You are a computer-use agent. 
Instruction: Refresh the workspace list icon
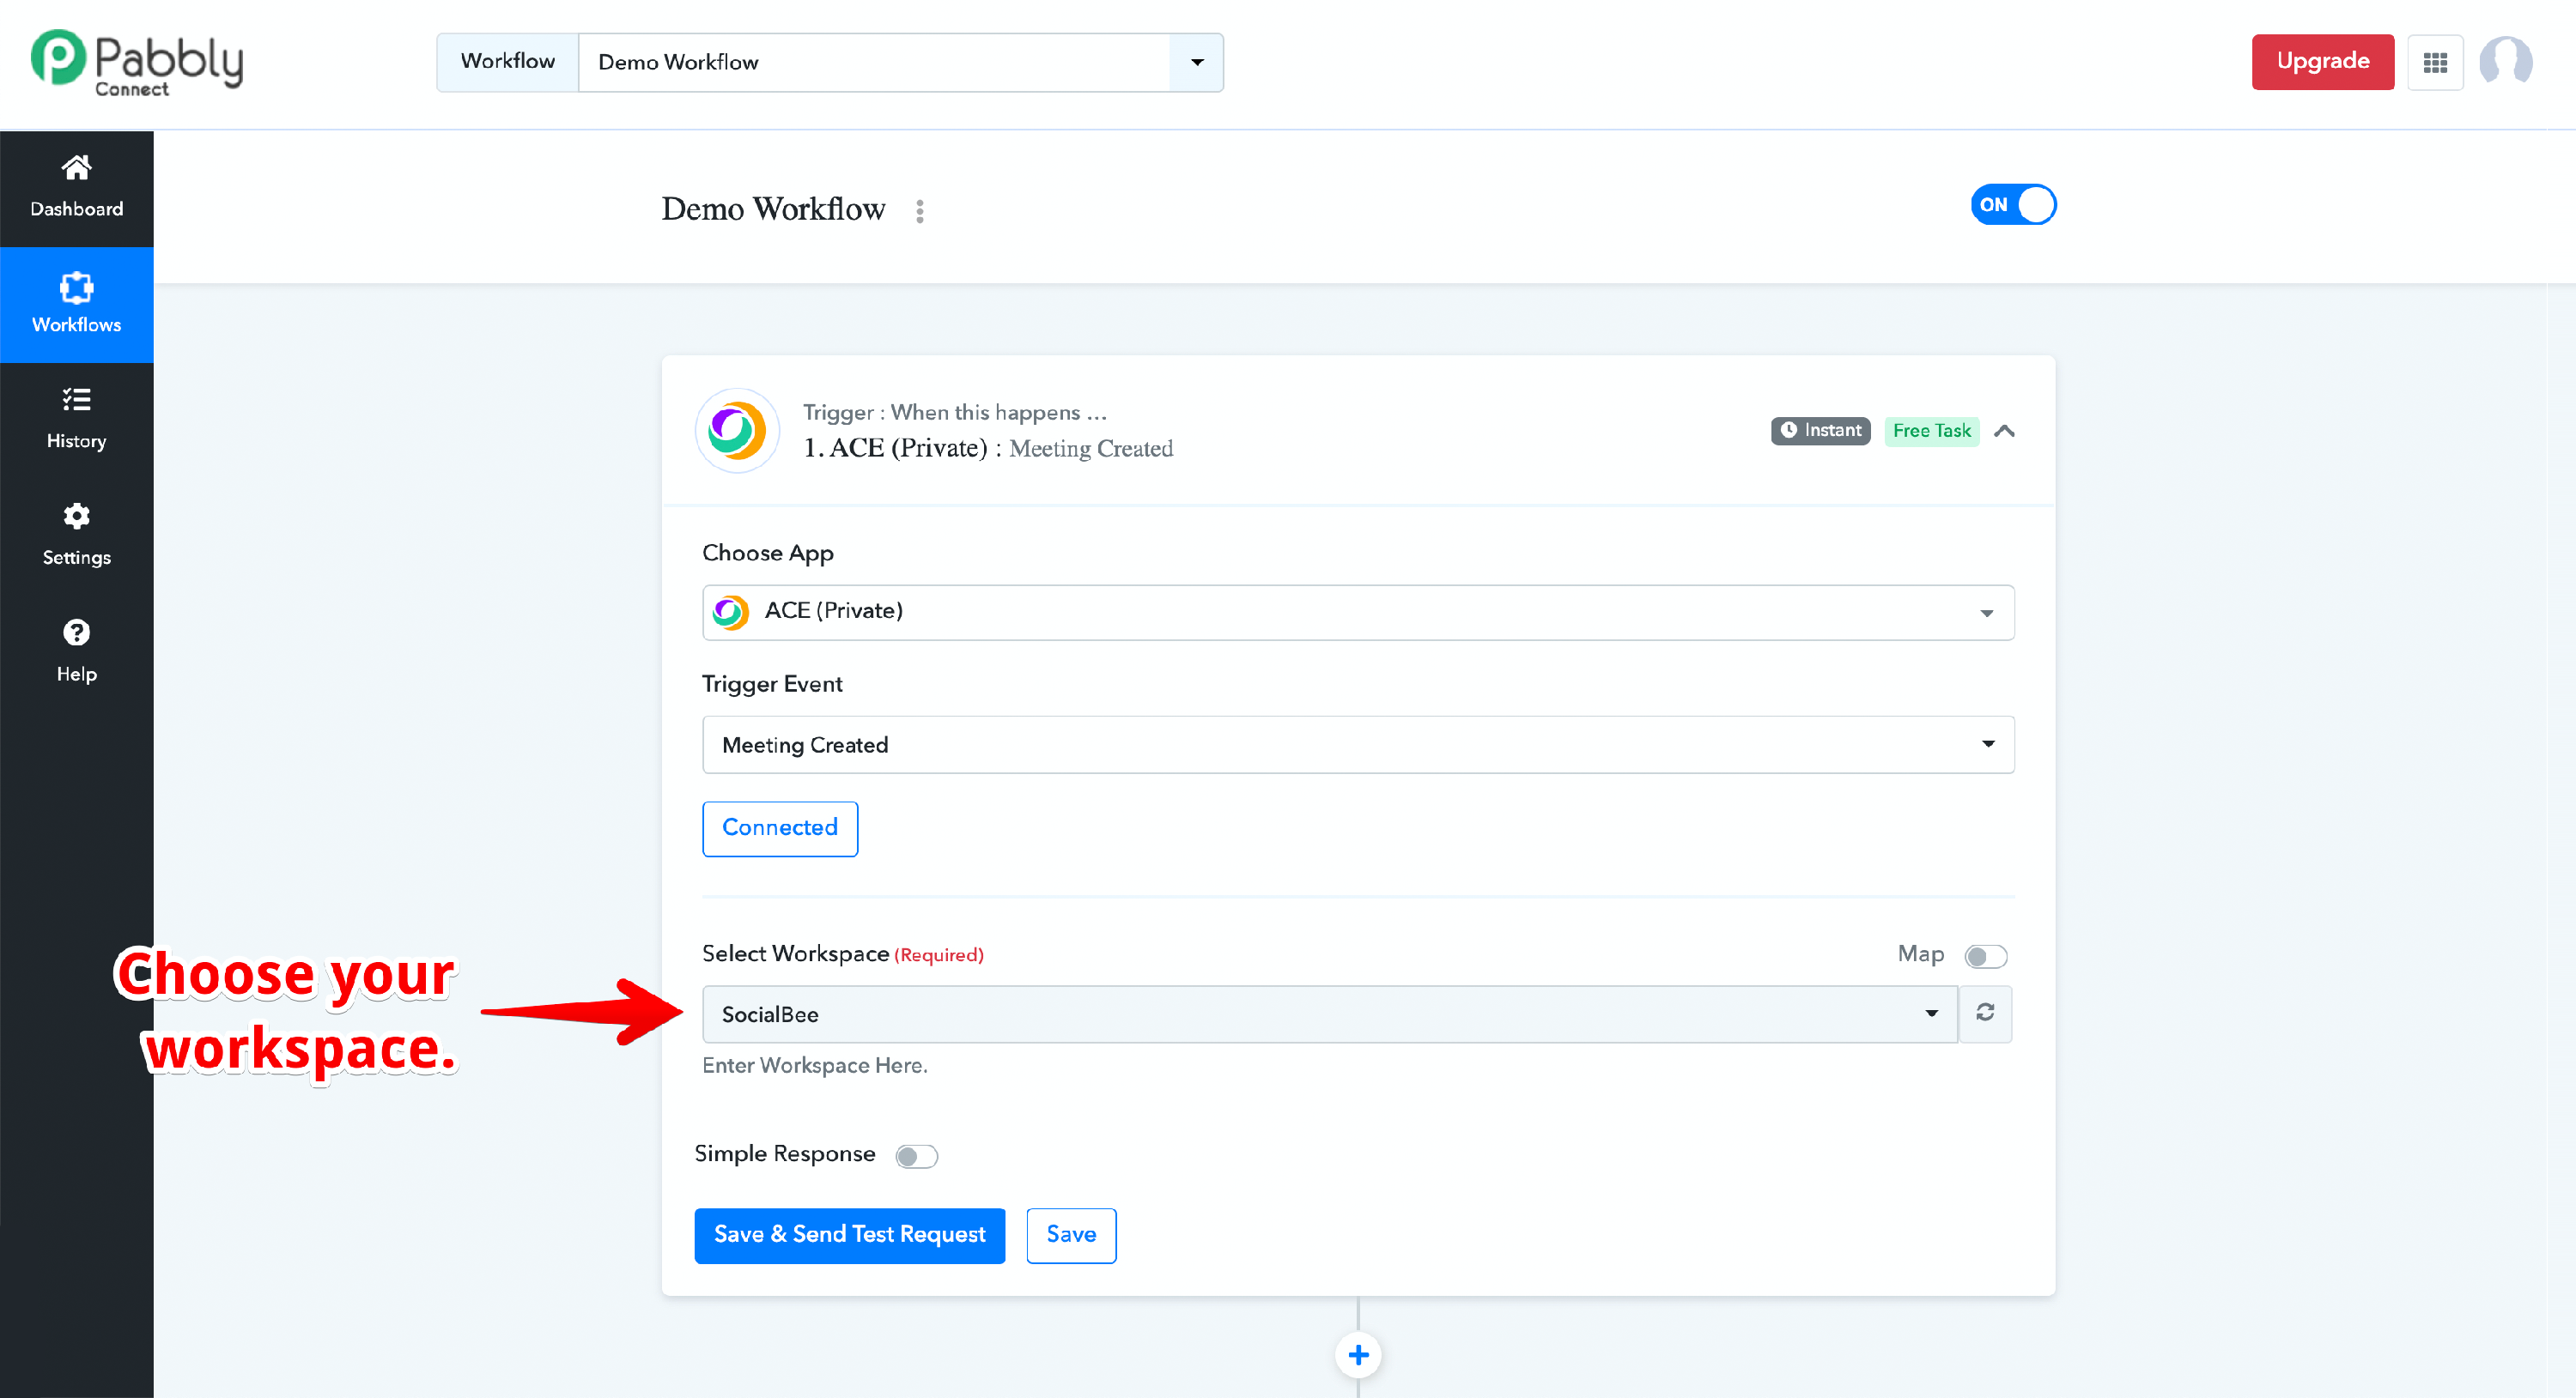tap(1985, 1014)
